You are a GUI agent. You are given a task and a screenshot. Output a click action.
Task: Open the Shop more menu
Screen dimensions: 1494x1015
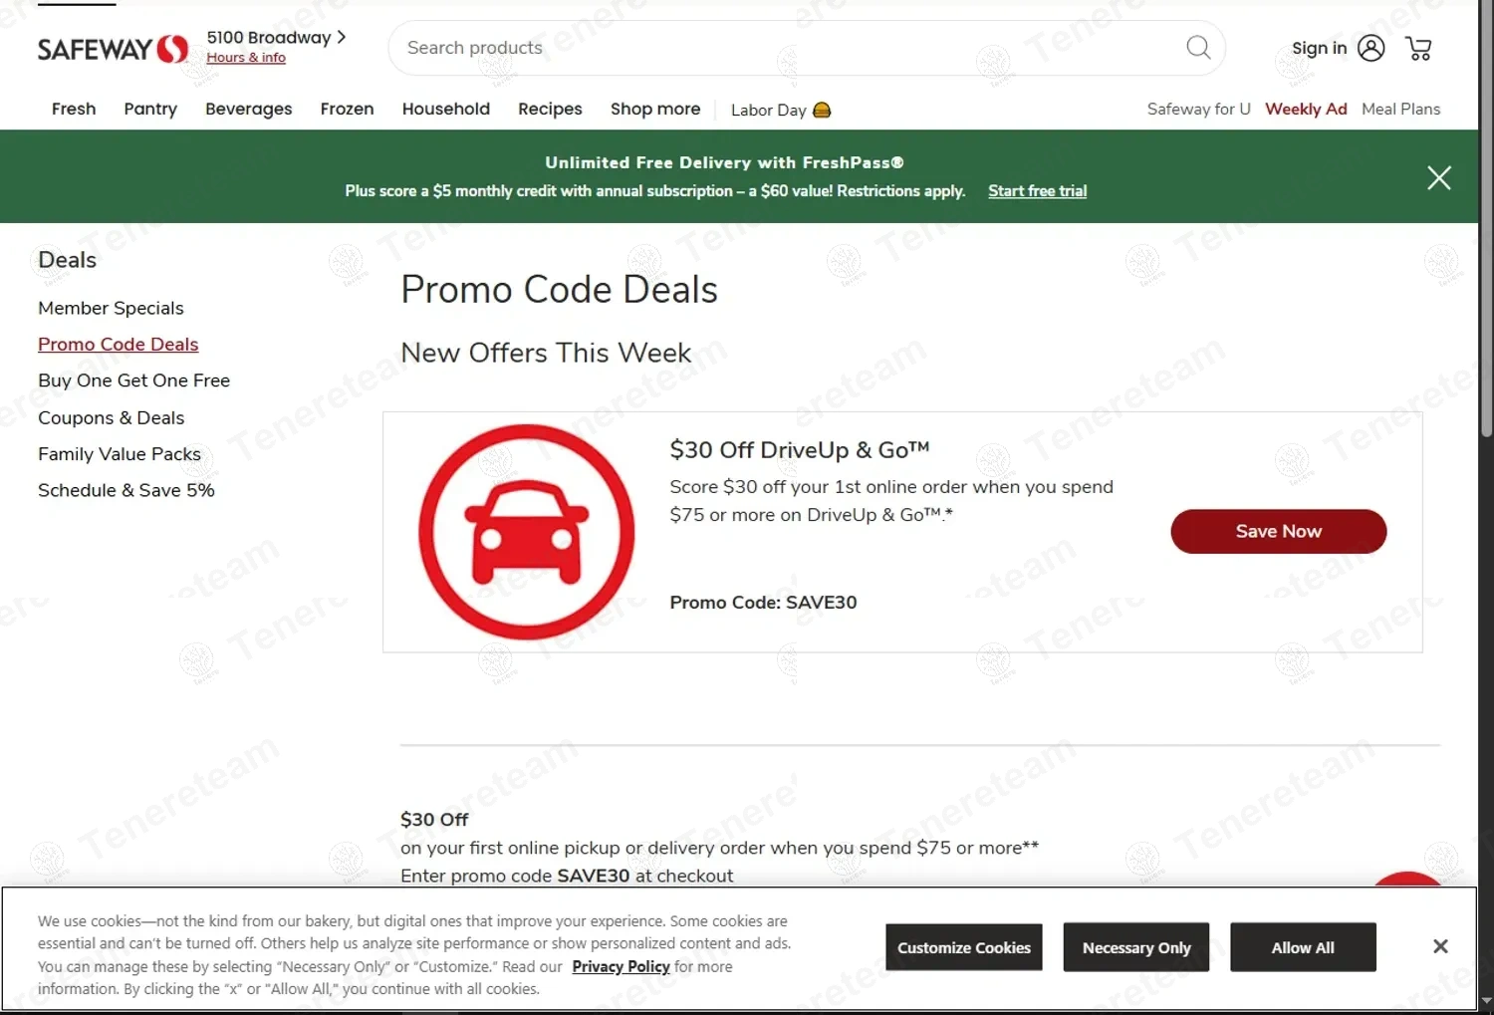tap(654, 109)
